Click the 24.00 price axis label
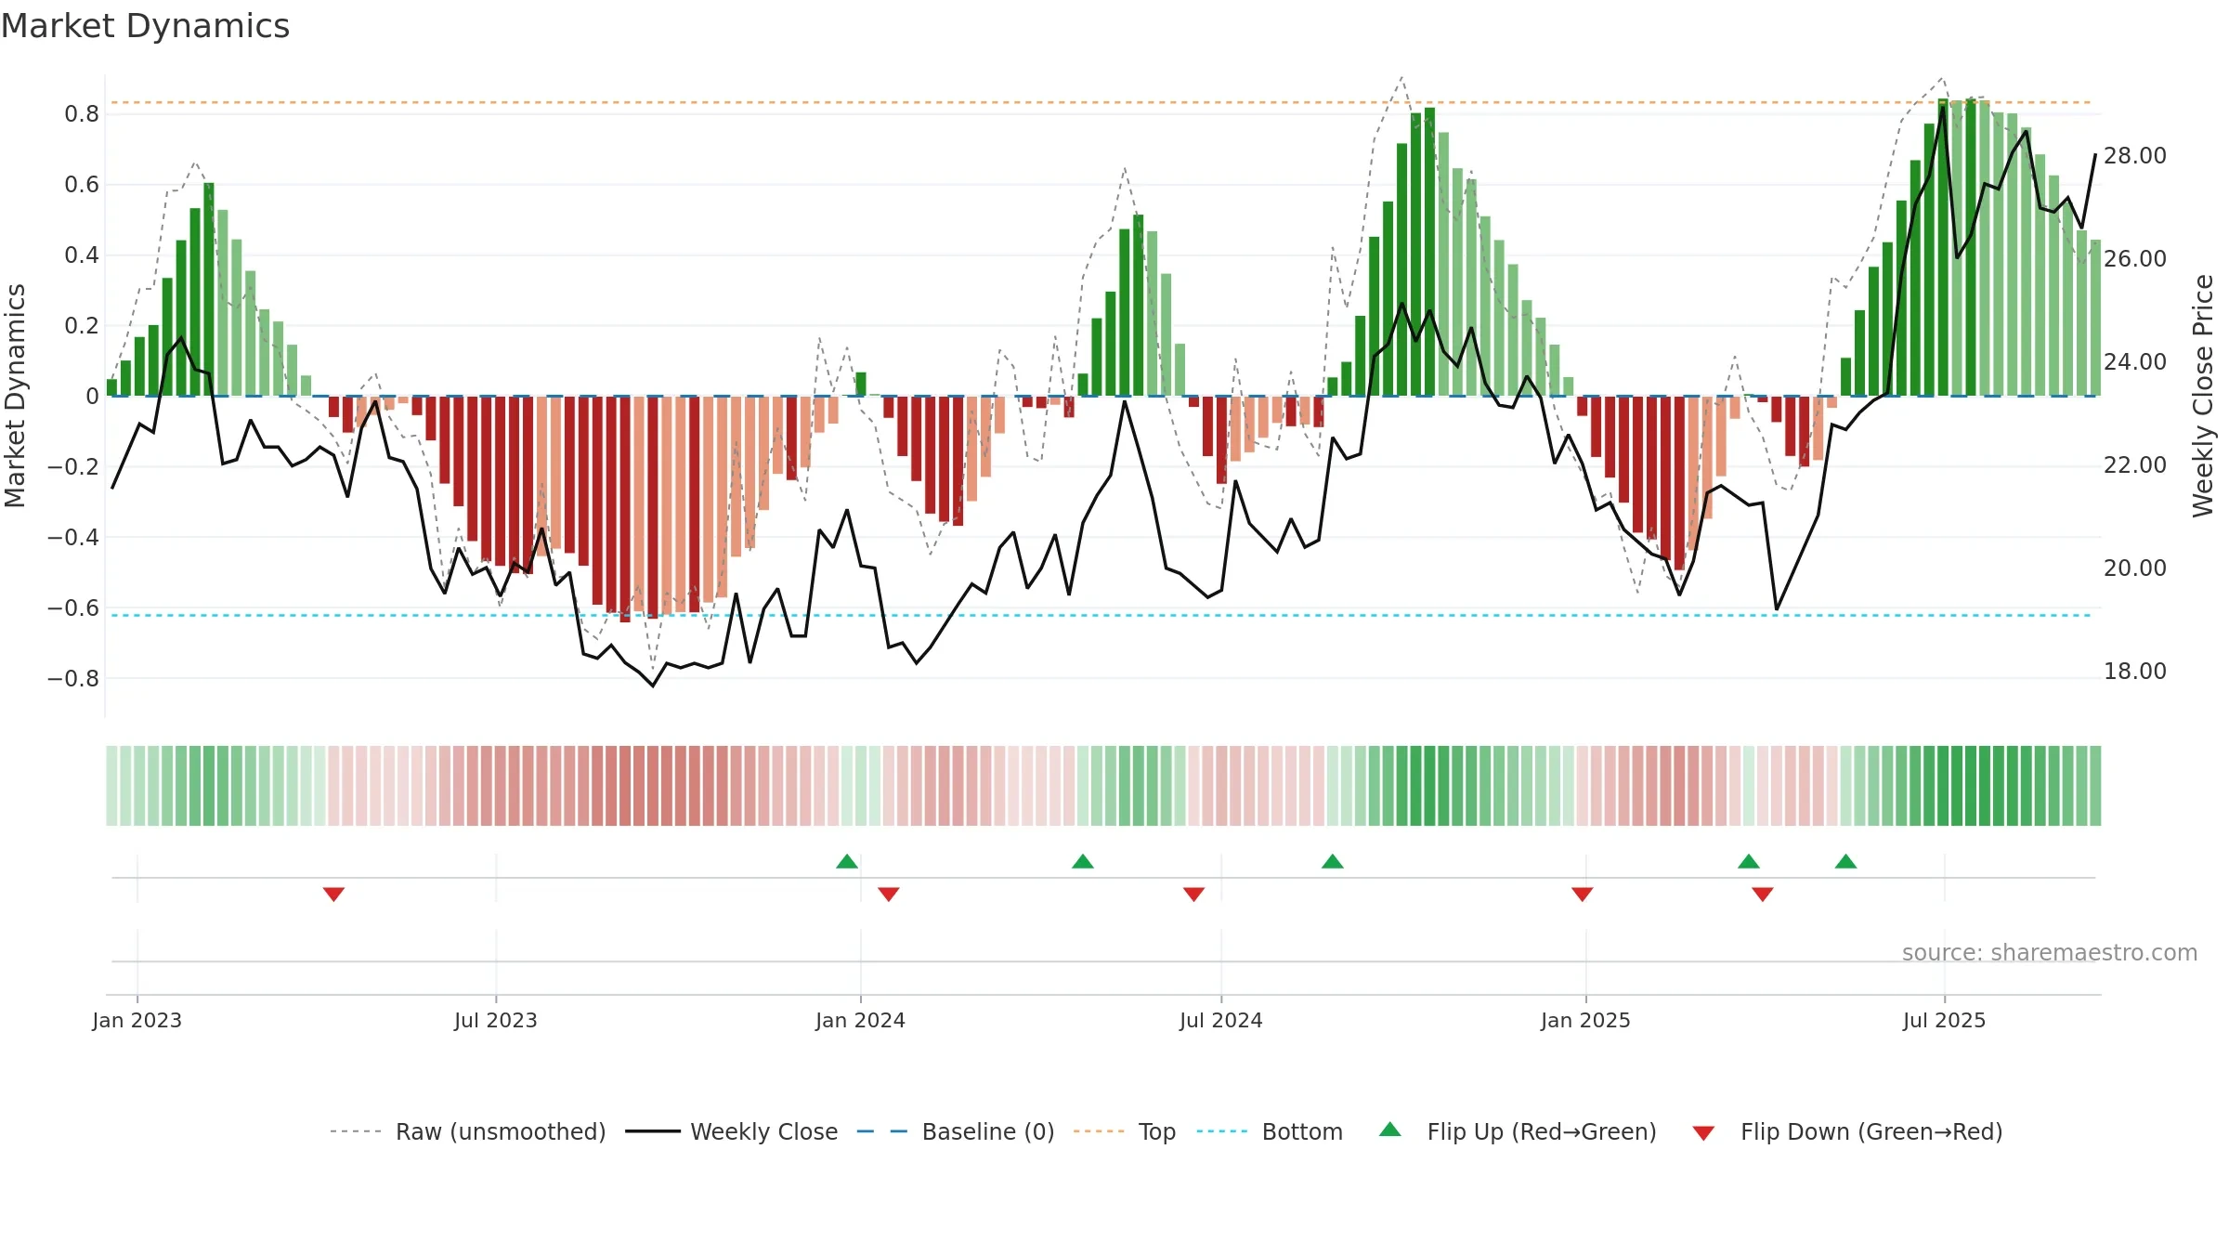Image resolution: width=2229 pixels, height=1254 pixels. click(2135, 361)
